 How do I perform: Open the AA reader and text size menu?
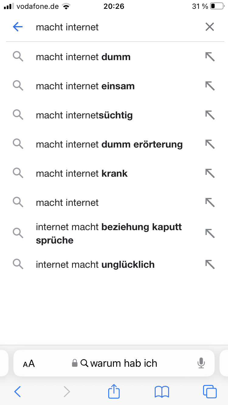click(x=29, y=363)
